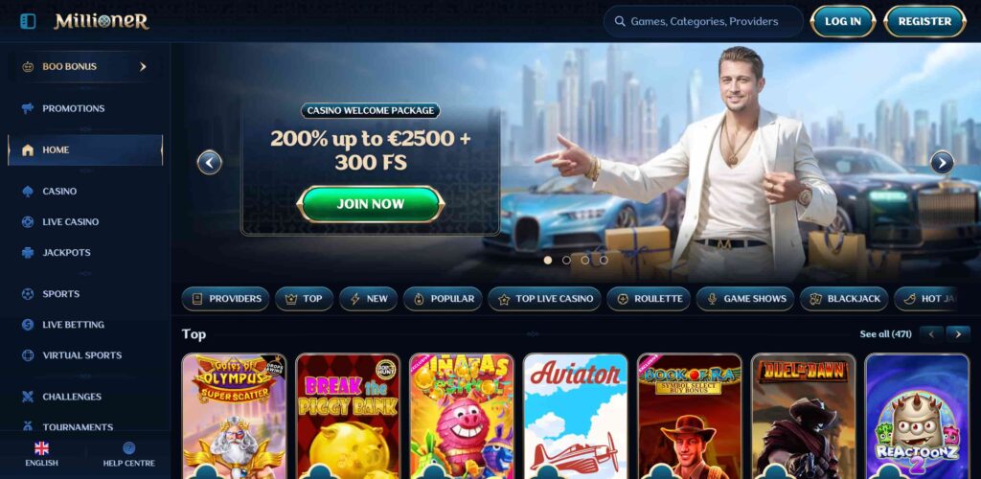Click the Live Casino chip icon
The image size is (981, 479).
click(28, 222)
